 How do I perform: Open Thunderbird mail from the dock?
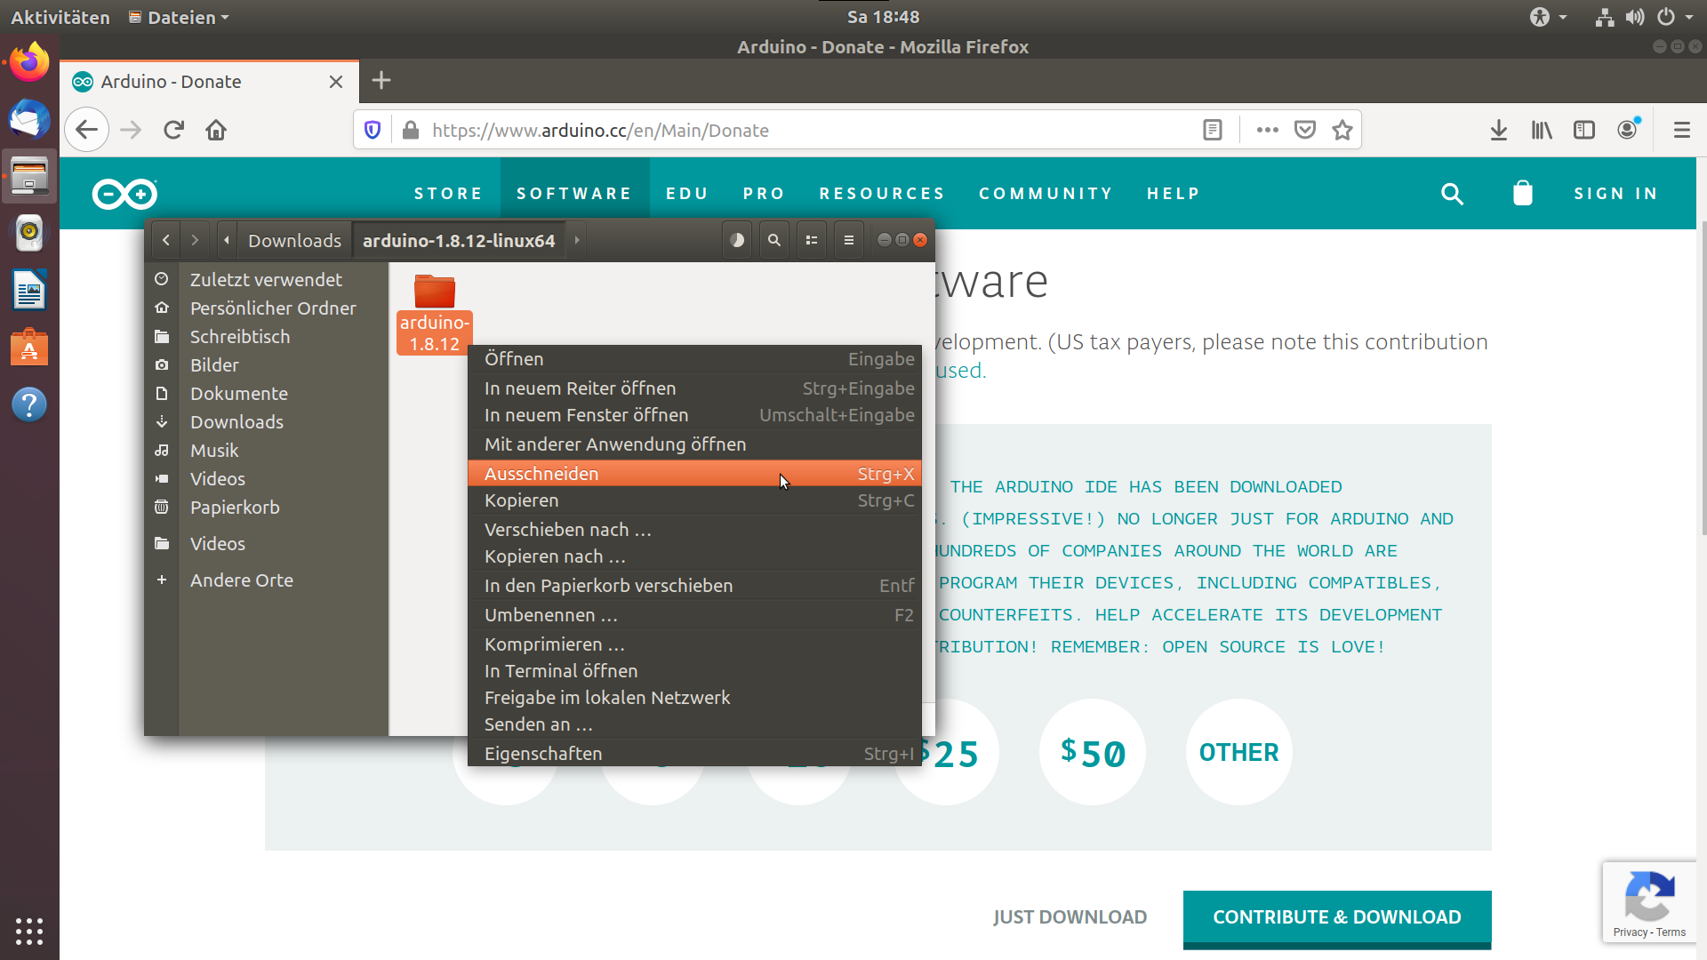click(29, 119)
